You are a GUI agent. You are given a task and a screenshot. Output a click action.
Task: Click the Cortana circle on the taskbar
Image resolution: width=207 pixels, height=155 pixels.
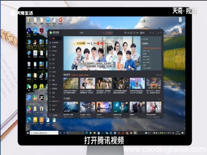60,133
